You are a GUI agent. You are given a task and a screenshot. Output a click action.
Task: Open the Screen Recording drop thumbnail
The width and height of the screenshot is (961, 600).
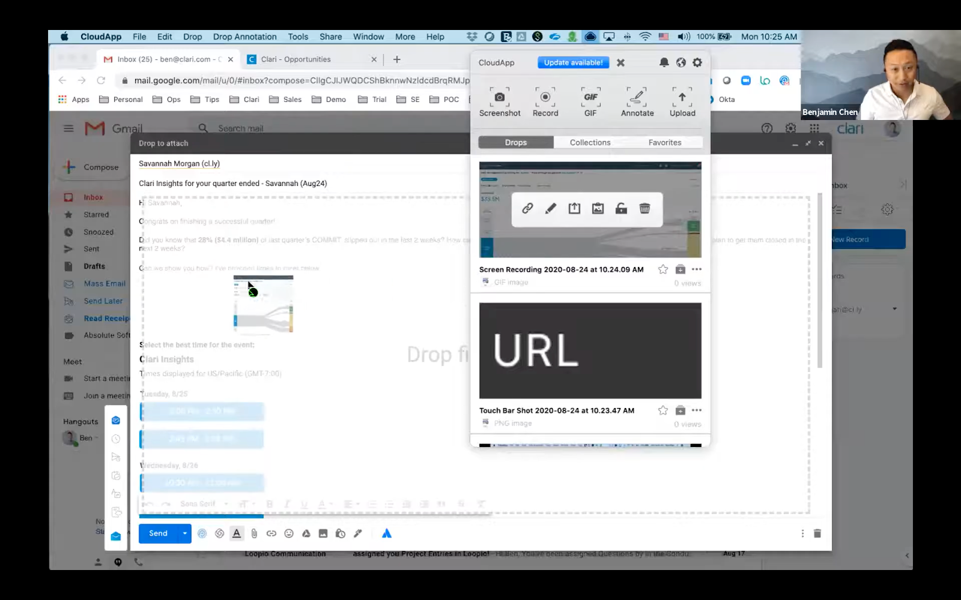pos(590,209)
